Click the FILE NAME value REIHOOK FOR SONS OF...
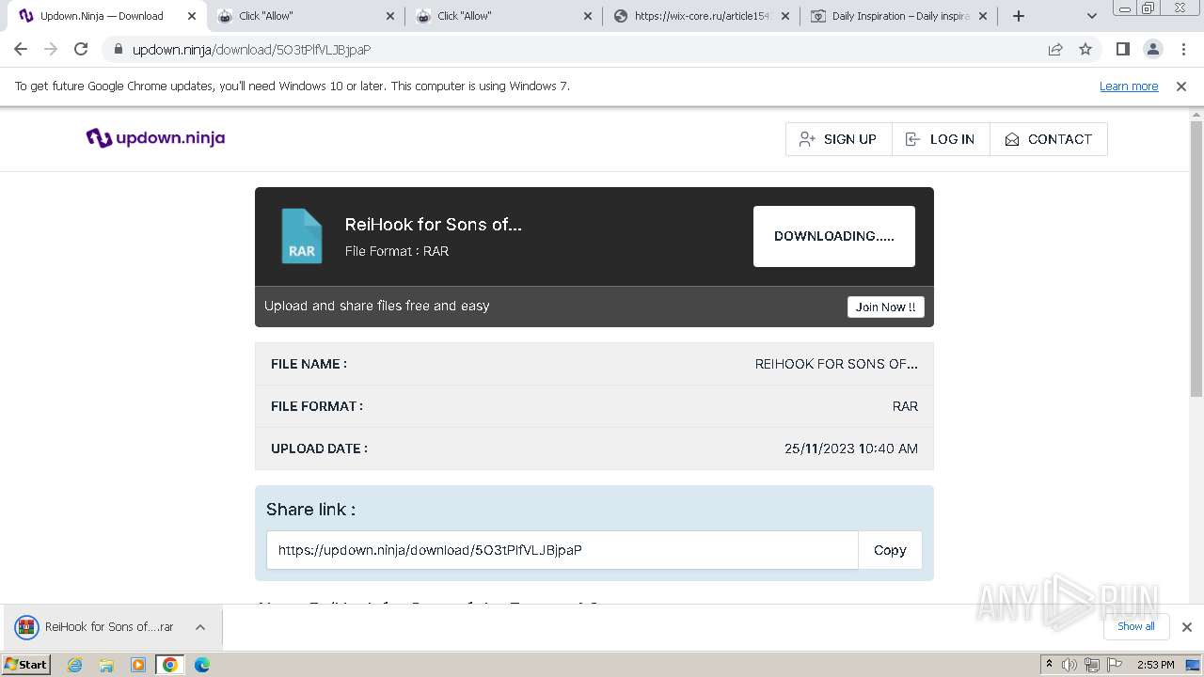1204x677 pixels. [836, 364]
